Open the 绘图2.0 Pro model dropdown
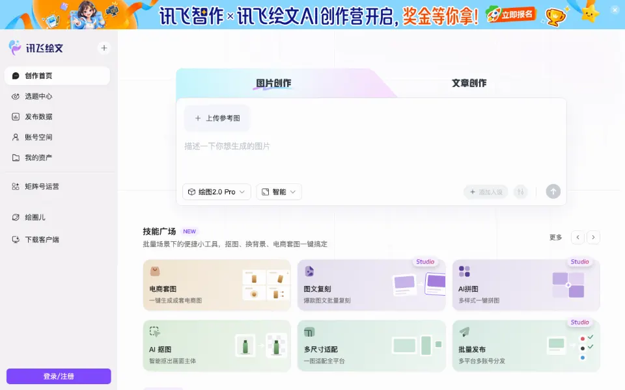 pyautogui.click(x=217, y=192)
